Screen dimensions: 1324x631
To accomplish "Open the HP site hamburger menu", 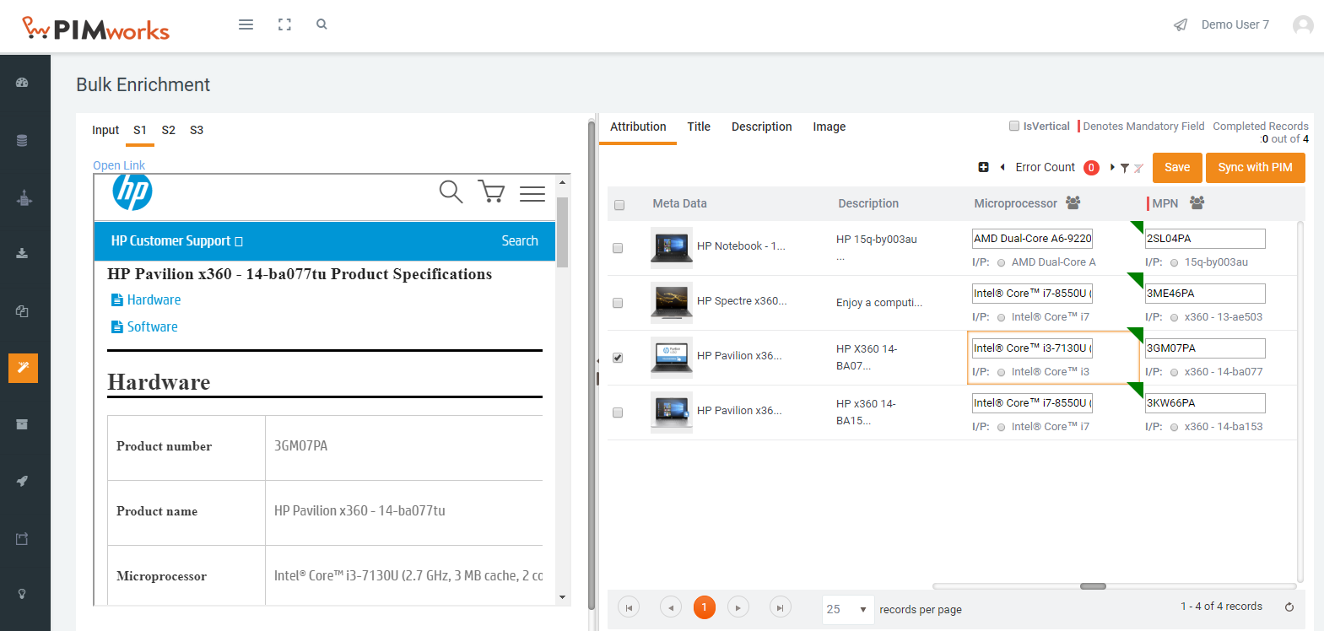I will coord(532,193).
